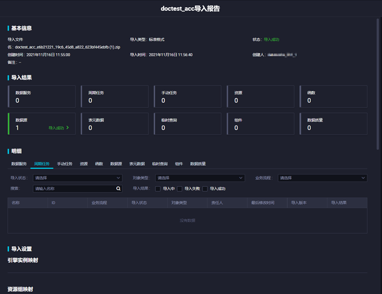
Task: Open the 表元数据 detail tab
Action: point(137,164)
